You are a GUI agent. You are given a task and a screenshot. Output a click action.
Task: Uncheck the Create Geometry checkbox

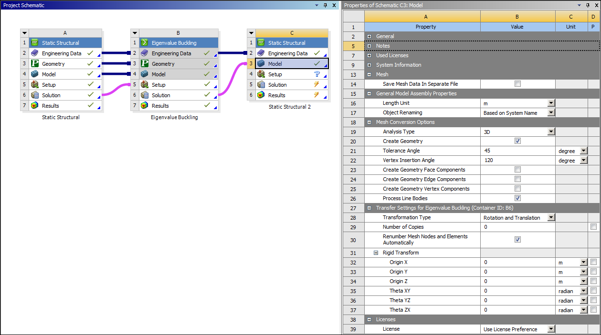point(517,141)
